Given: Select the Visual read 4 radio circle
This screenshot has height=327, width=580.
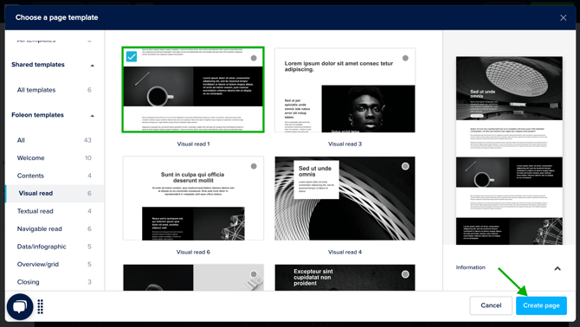Looking at the screenshot, I should pyautogui.click(x=405, y=166).
